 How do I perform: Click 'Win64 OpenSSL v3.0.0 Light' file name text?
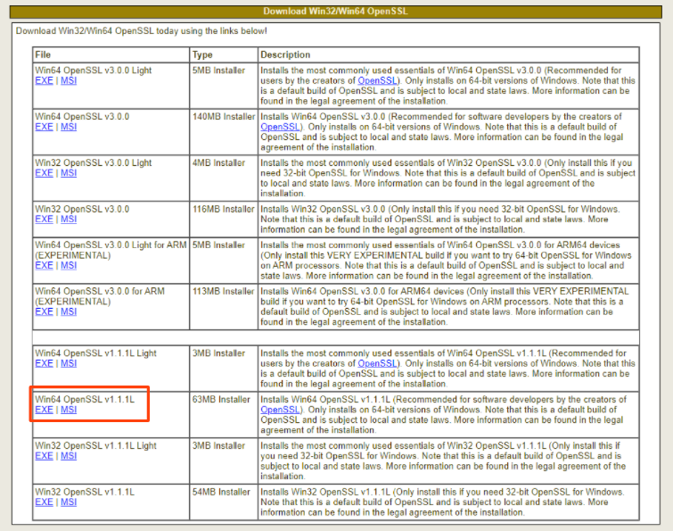click(93, 71)
